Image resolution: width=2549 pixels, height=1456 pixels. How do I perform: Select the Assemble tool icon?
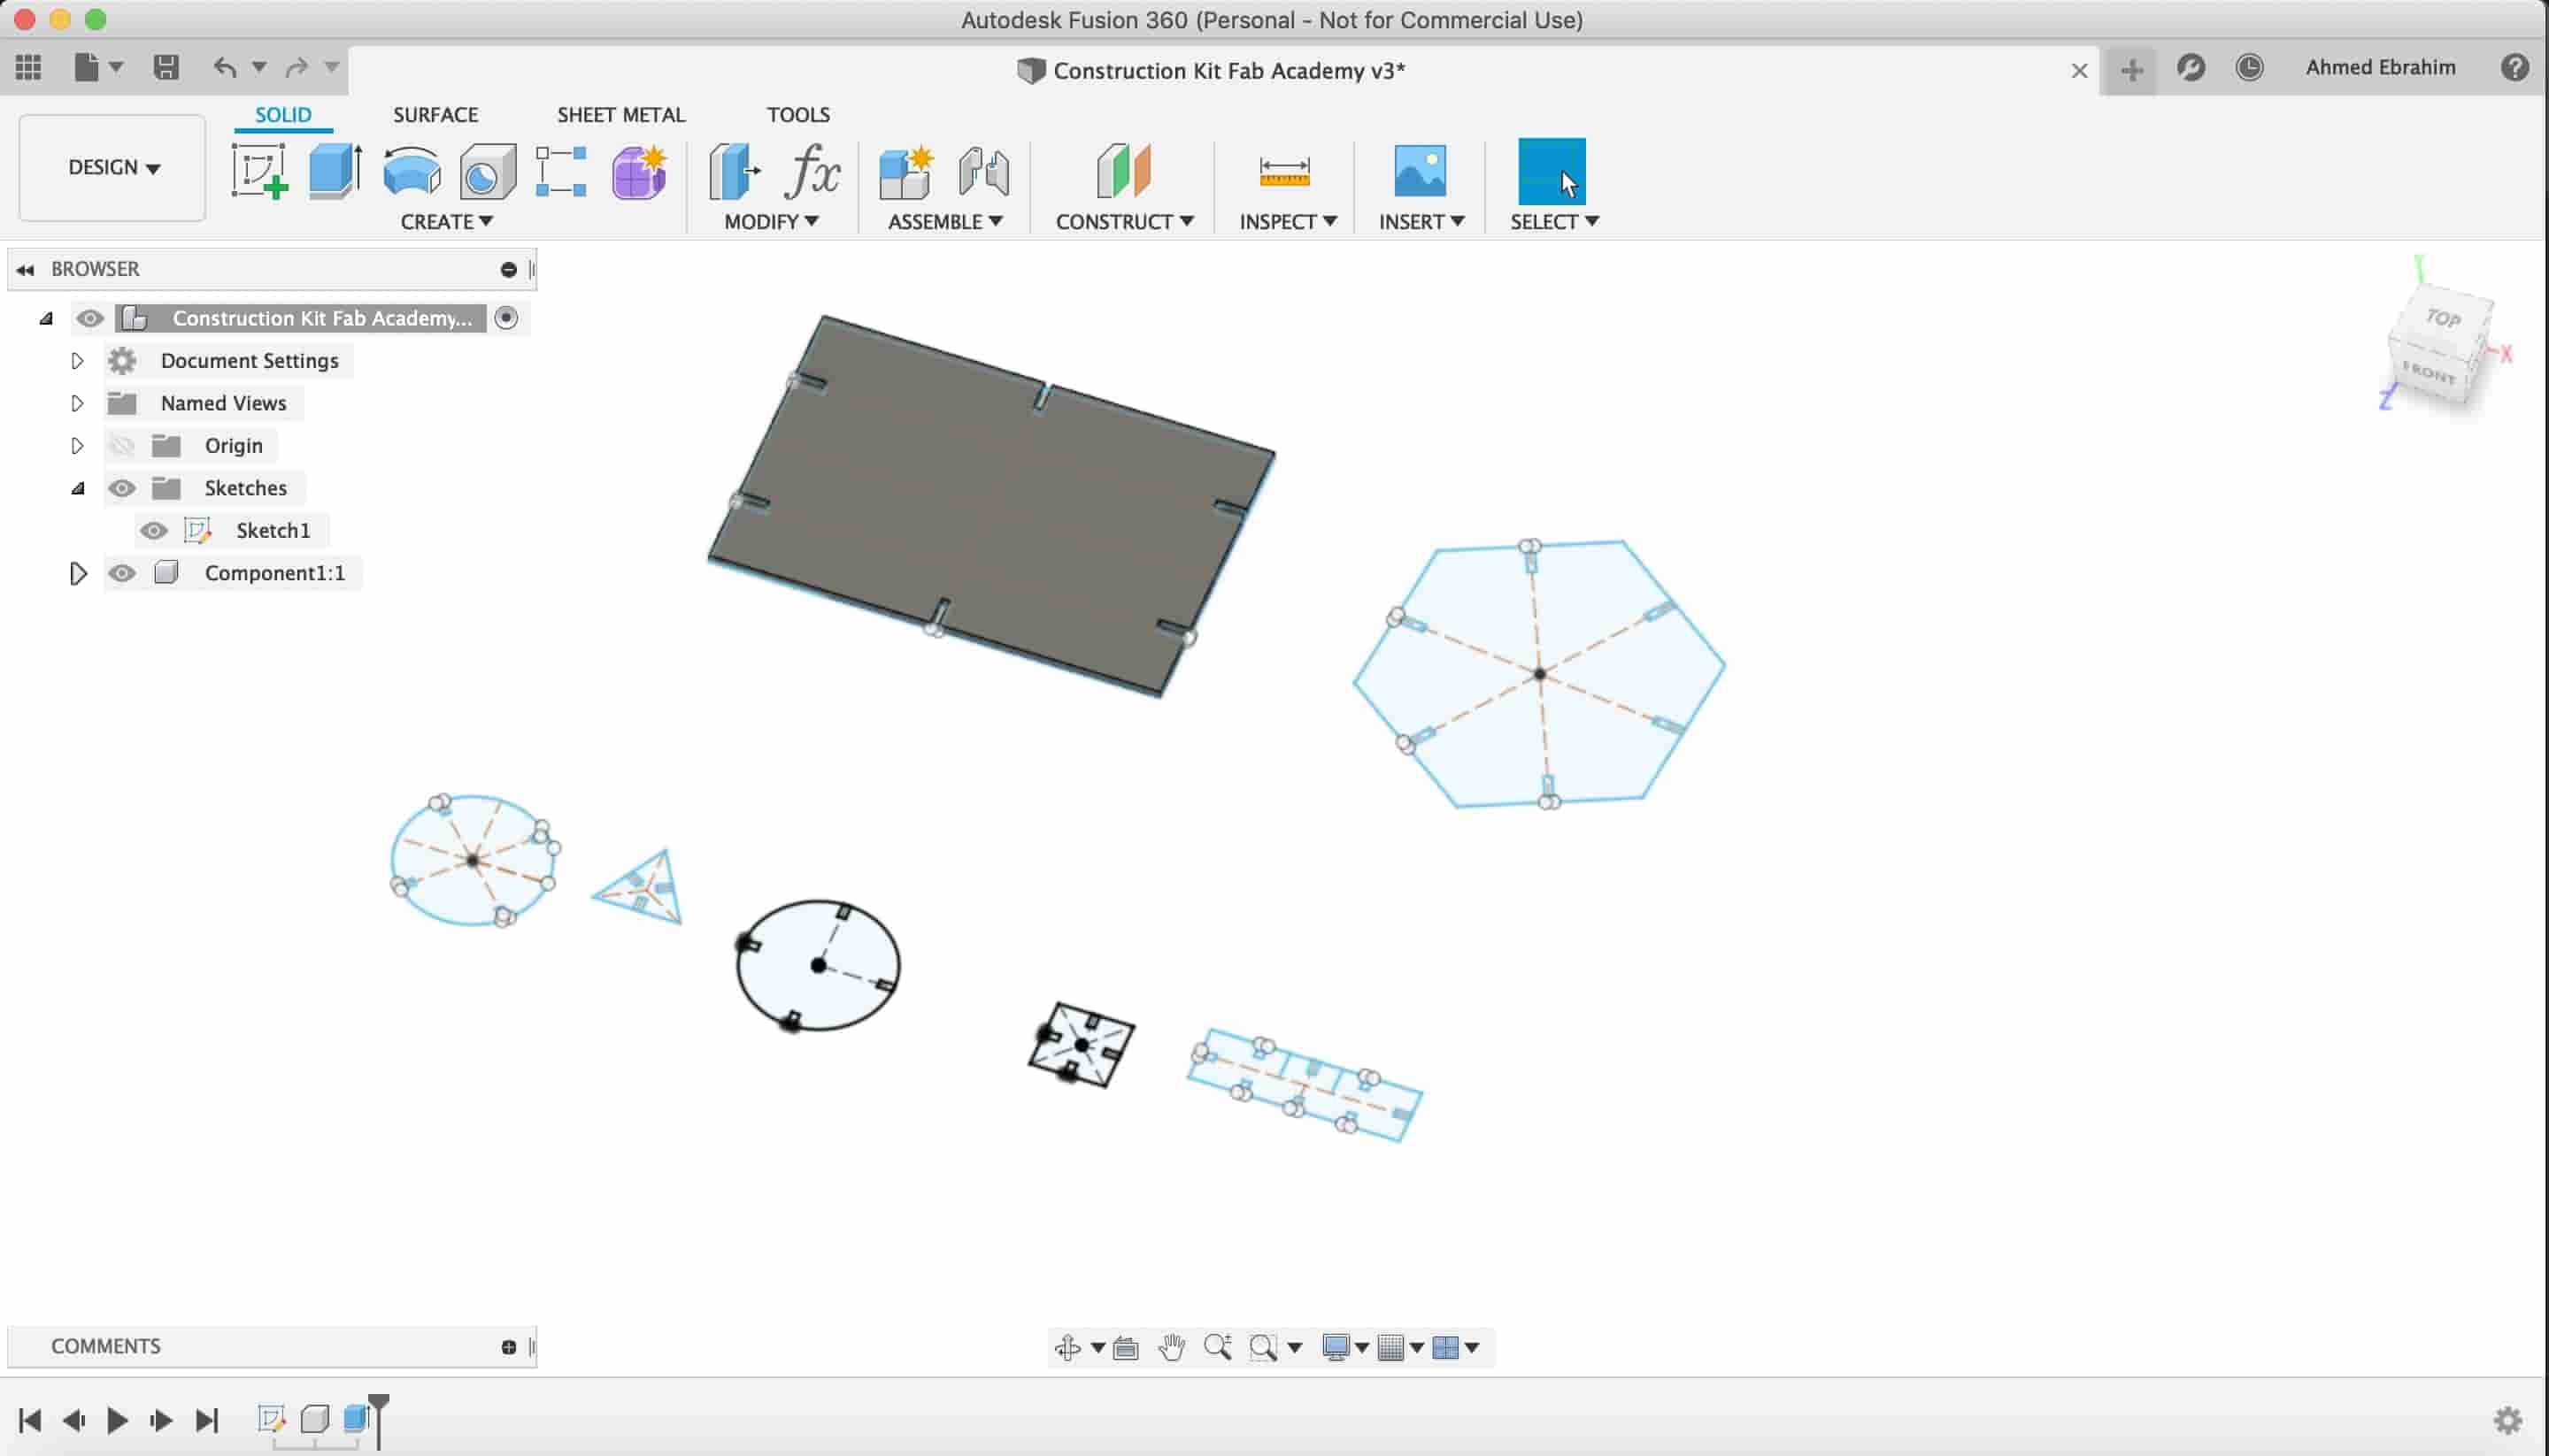click(909, 170)
